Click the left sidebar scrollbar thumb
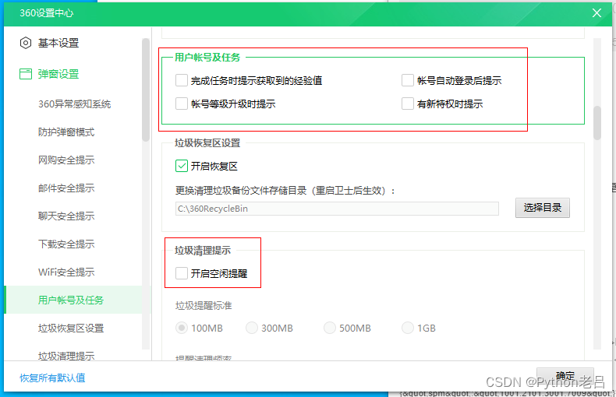616x397 pixels. coord(146,90)
